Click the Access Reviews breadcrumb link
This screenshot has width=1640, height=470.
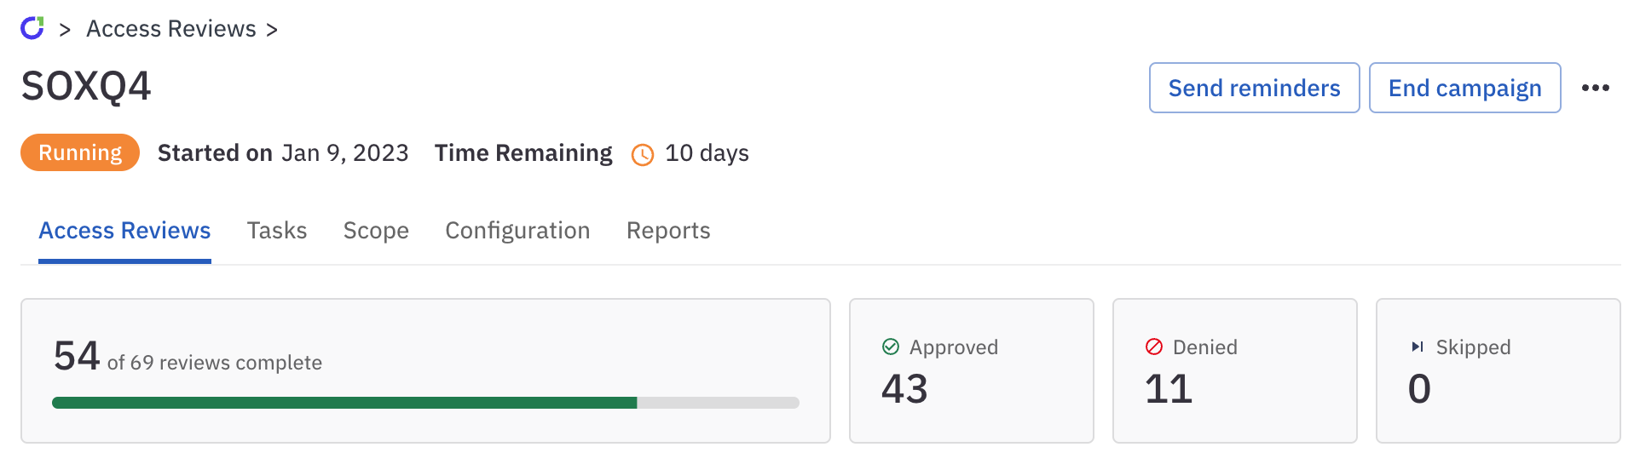point(170,29)
